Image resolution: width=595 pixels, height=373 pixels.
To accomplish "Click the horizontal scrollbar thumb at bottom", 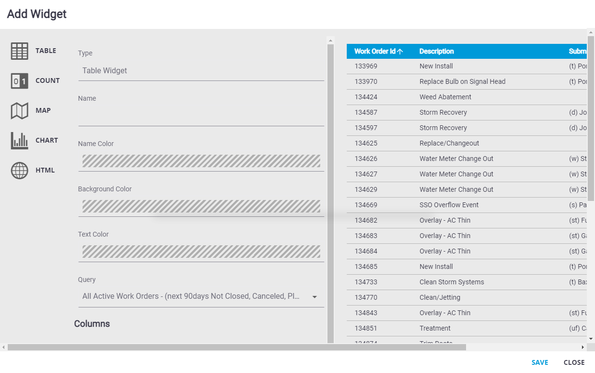I will pyautogui.click(x=237, y=347).
